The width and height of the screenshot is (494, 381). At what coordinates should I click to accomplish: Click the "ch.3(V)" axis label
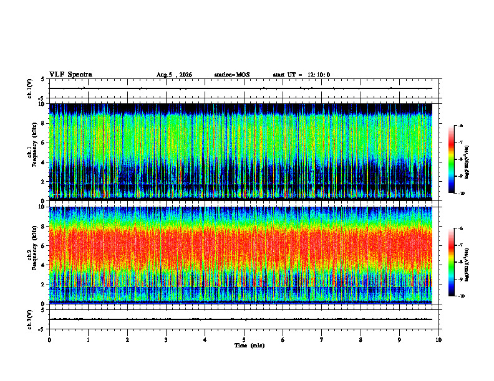pos(29,319)
